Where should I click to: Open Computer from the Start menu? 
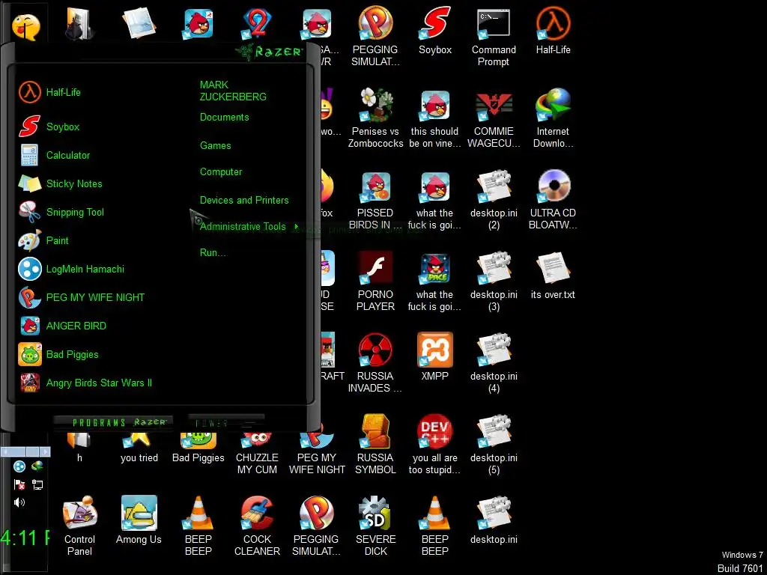[x=221, y=172]
